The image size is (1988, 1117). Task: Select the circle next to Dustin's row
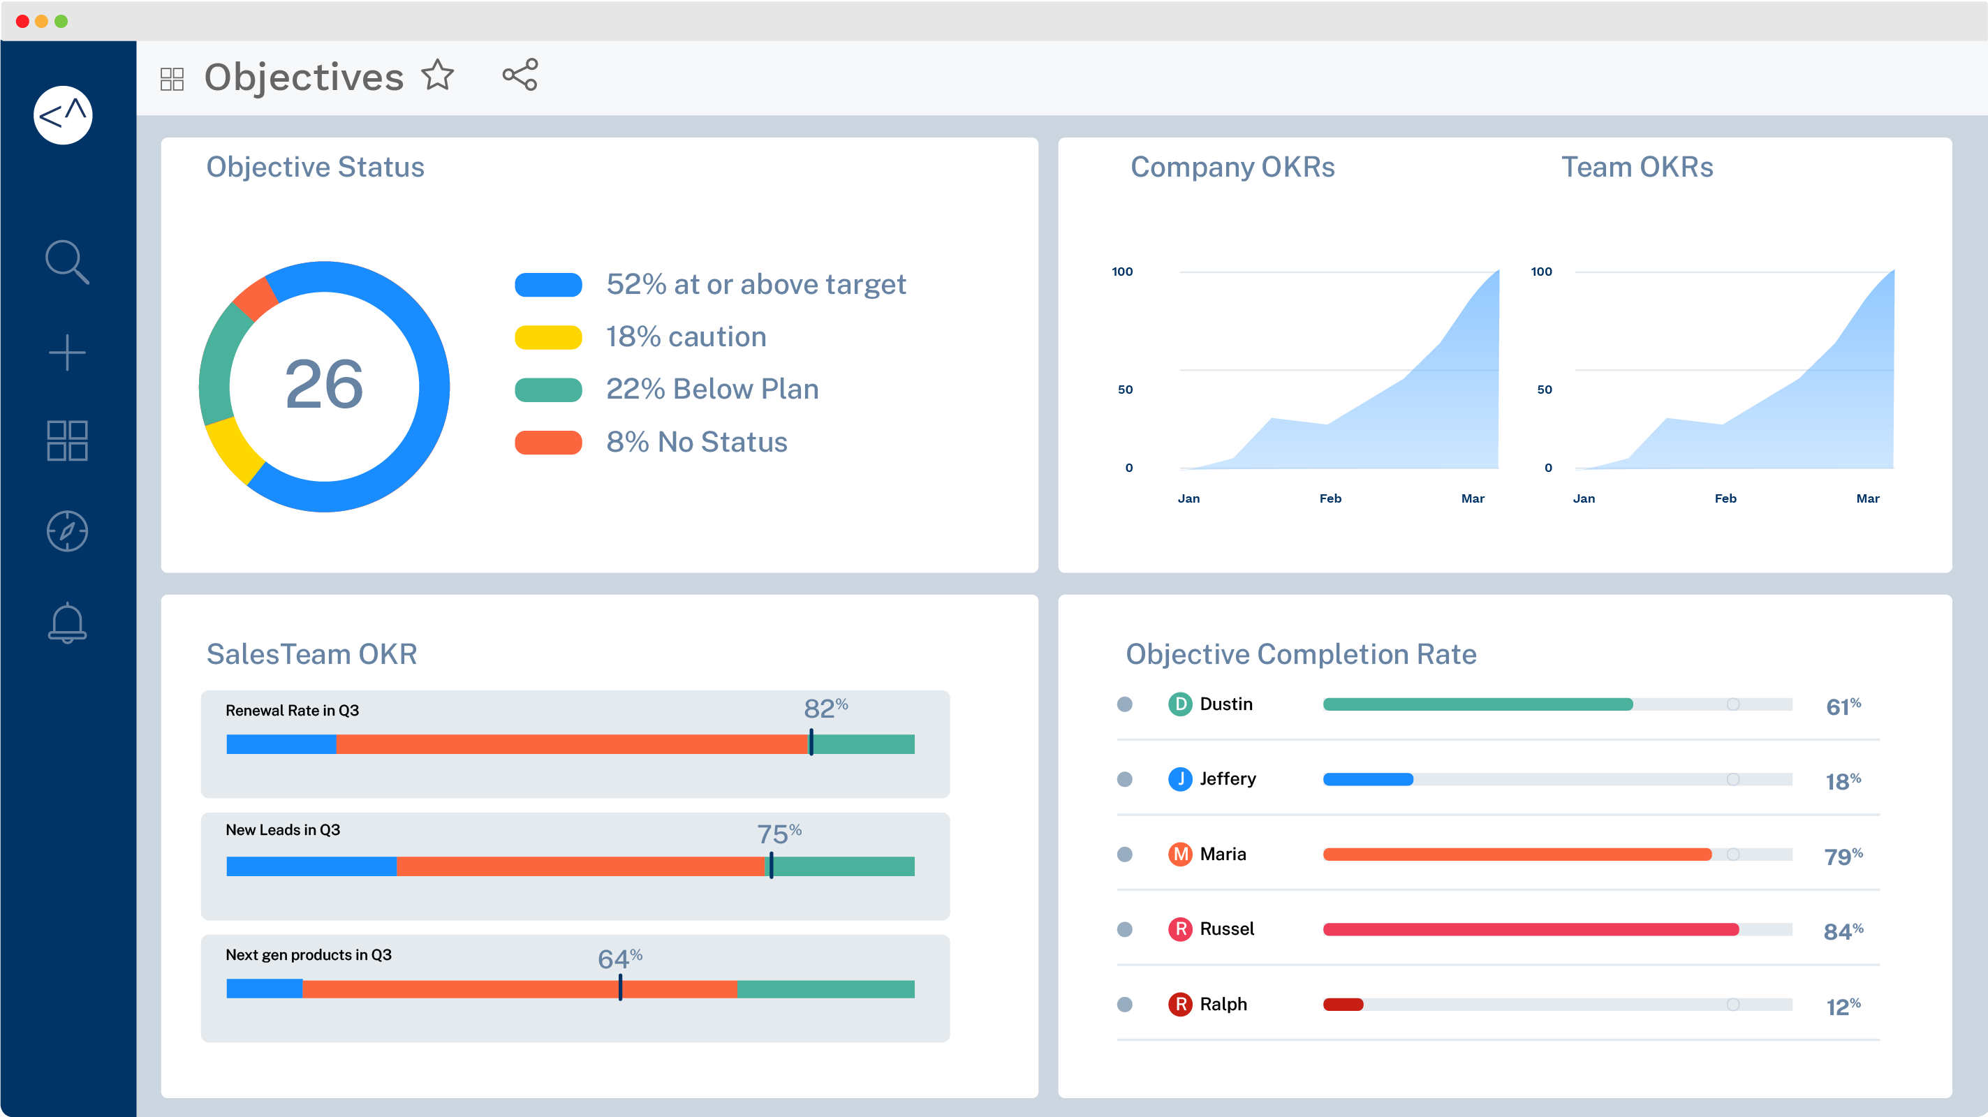(x=1126, y=704)
